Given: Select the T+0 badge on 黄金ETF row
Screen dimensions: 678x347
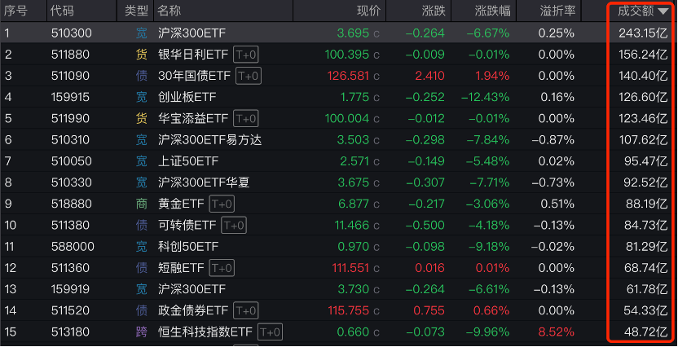Looking at the screenshot, I should pos(222,204).
